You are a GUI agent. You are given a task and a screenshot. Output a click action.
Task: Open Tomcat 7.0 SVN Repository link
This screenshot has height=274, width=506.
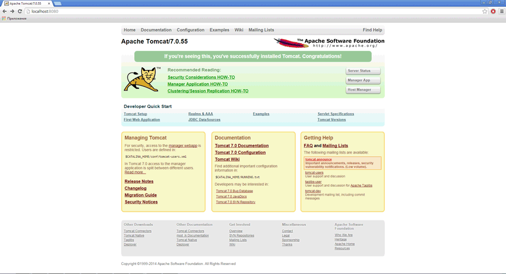236,202
